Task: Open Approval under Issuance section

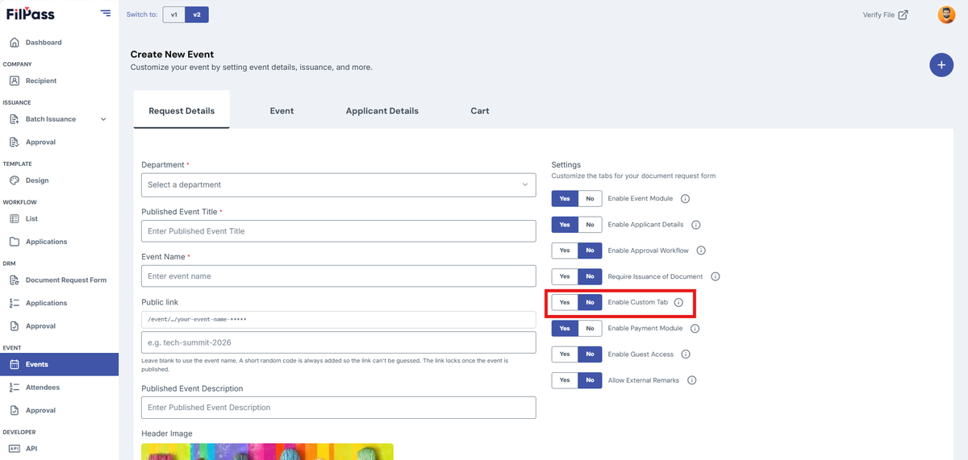Action: click(40, 142)
